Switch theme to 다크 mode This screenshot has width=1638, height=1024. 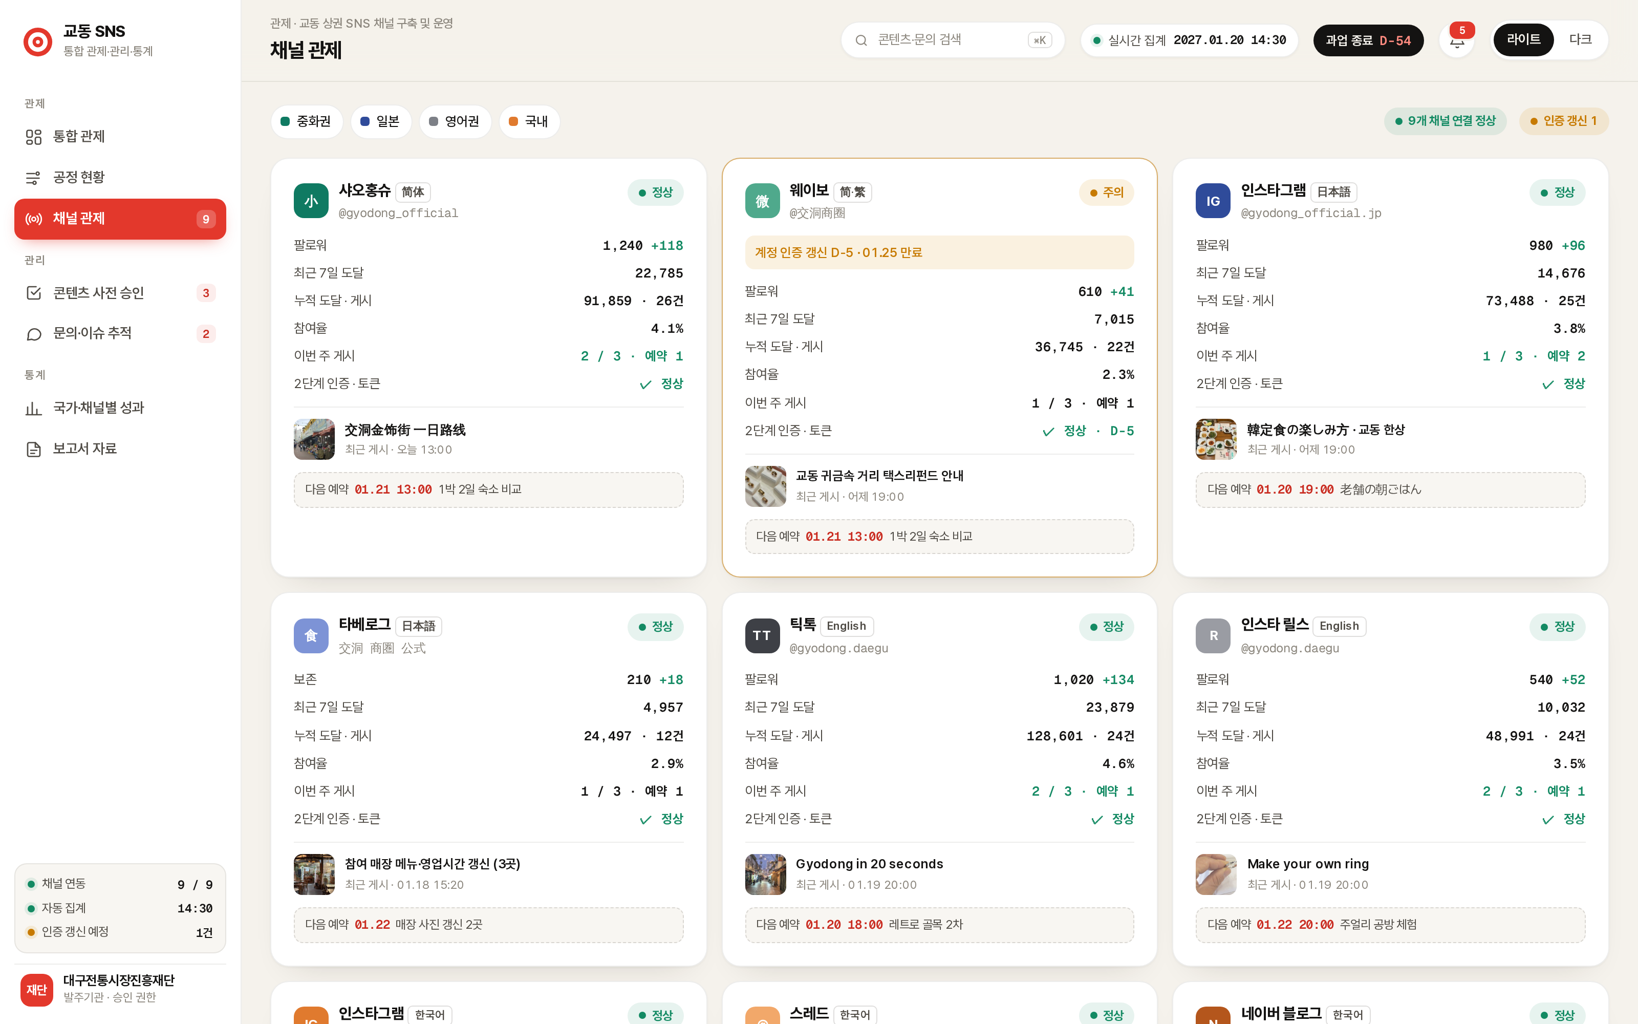[x=1580, y=40]
